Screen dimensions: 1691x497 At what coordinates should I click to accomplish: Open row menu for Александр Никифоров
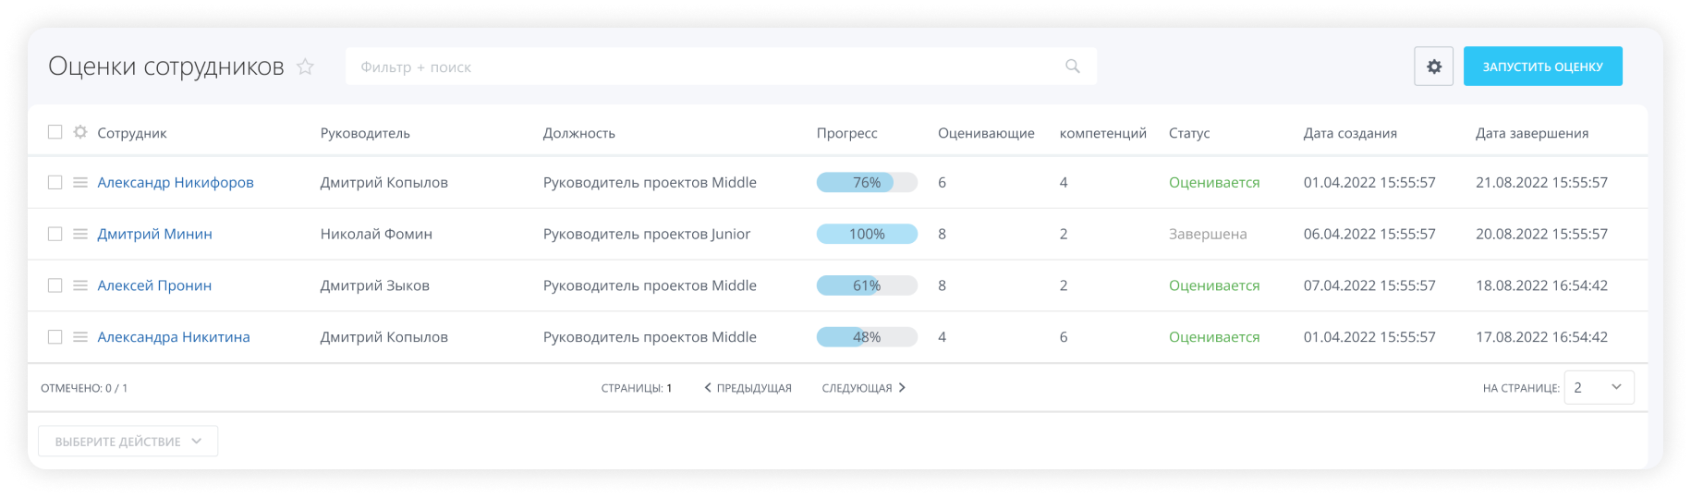click(x=80, y=183)
